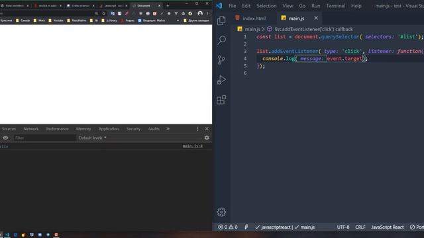The height and width of the screenshot is (238, 424).
Task: Open the Sources tab in DevTools
Action: pos(9,129)
